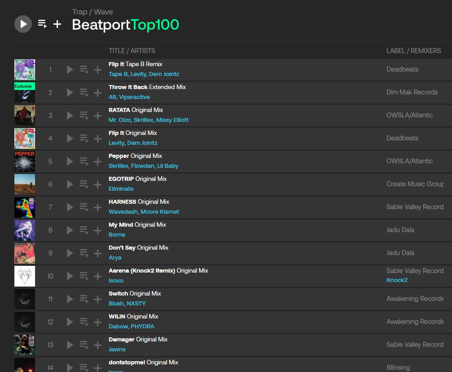Queue Switch Original Mix
Screen dimensions: 452x372
(84, 299)
